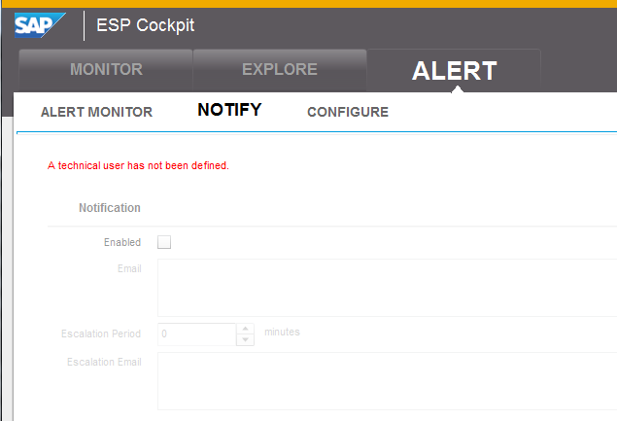Open the ALERT MONITOR sub-tab
This screenshot has width=617, height=421.
96,112
